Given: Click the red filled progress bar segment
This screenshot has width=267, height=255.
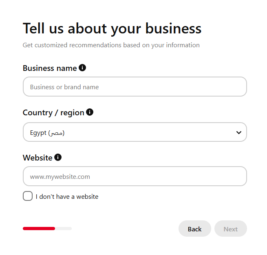Looking at the screenshot, I should (39, 229).
